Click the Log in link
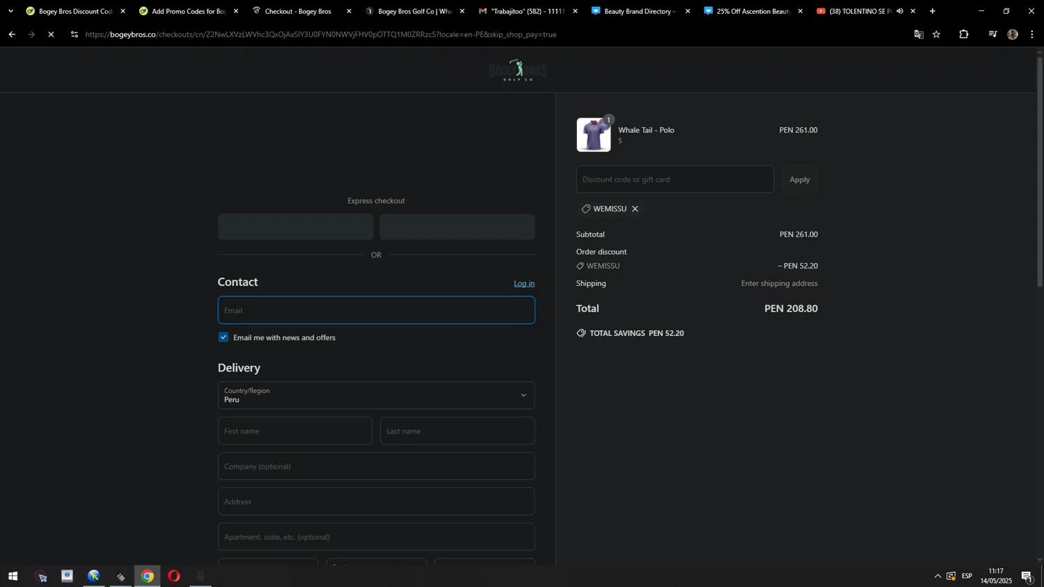Screen dimensions: 1044x587 coord(524,283)
